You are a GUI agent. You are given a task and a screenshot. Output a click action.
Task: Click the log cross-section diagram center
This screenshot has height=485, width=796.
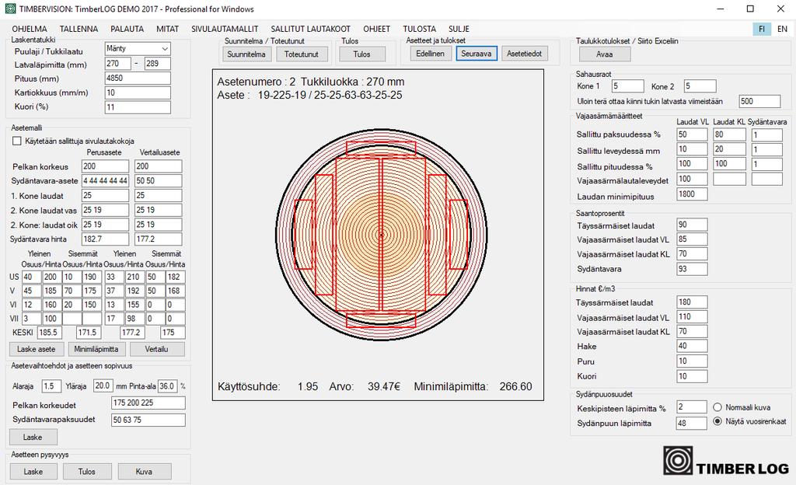point(381,235)
